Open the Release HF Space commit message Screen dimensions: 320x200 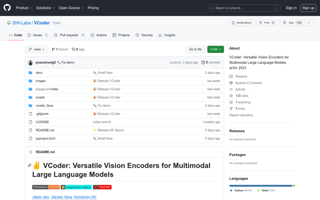[x=110, y=130]
